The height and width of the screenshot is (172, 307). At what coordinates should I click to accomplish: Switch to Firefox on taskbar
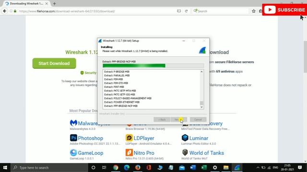pyautogui.click(x=138, y=168)
